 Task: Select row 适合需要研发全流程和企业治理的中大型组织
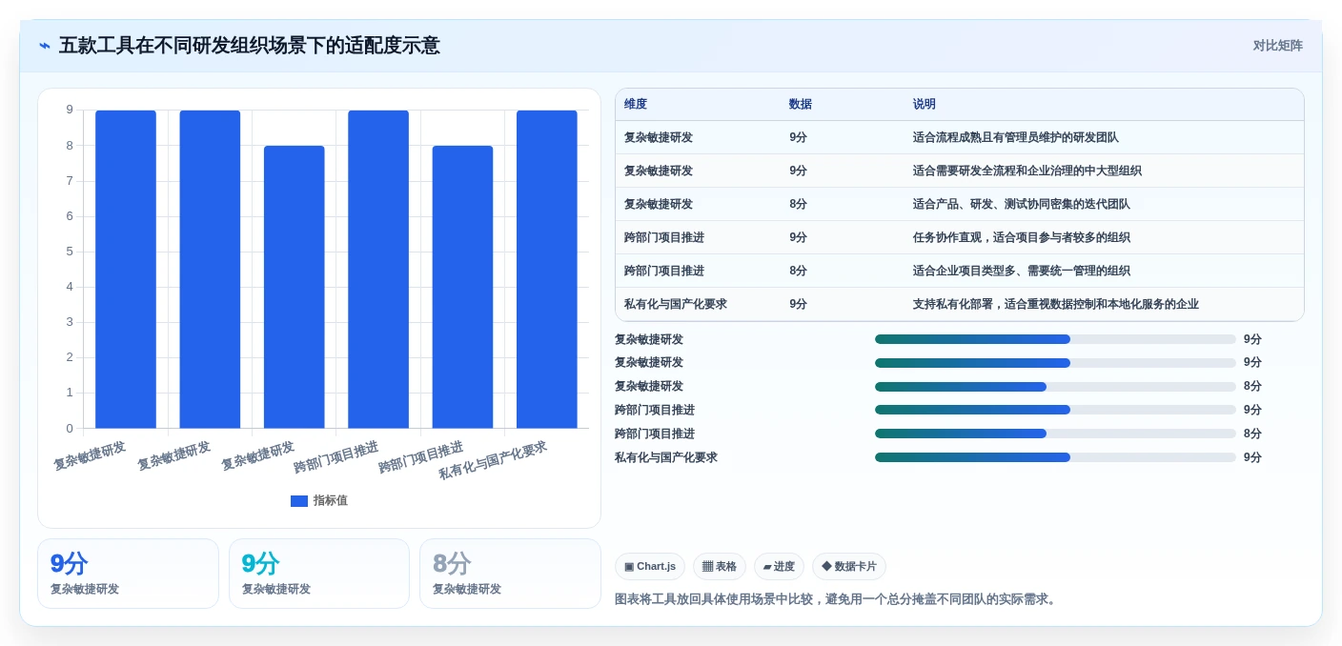[x=960, y=172]
